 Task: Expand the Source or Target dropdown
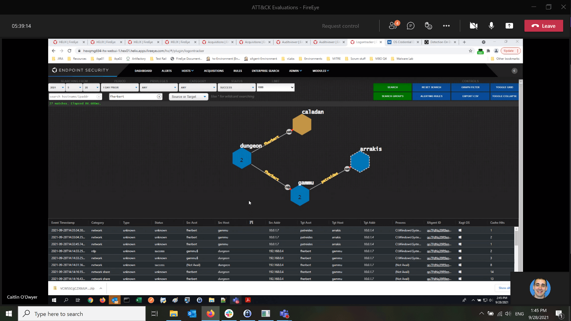tap(188, 97)
